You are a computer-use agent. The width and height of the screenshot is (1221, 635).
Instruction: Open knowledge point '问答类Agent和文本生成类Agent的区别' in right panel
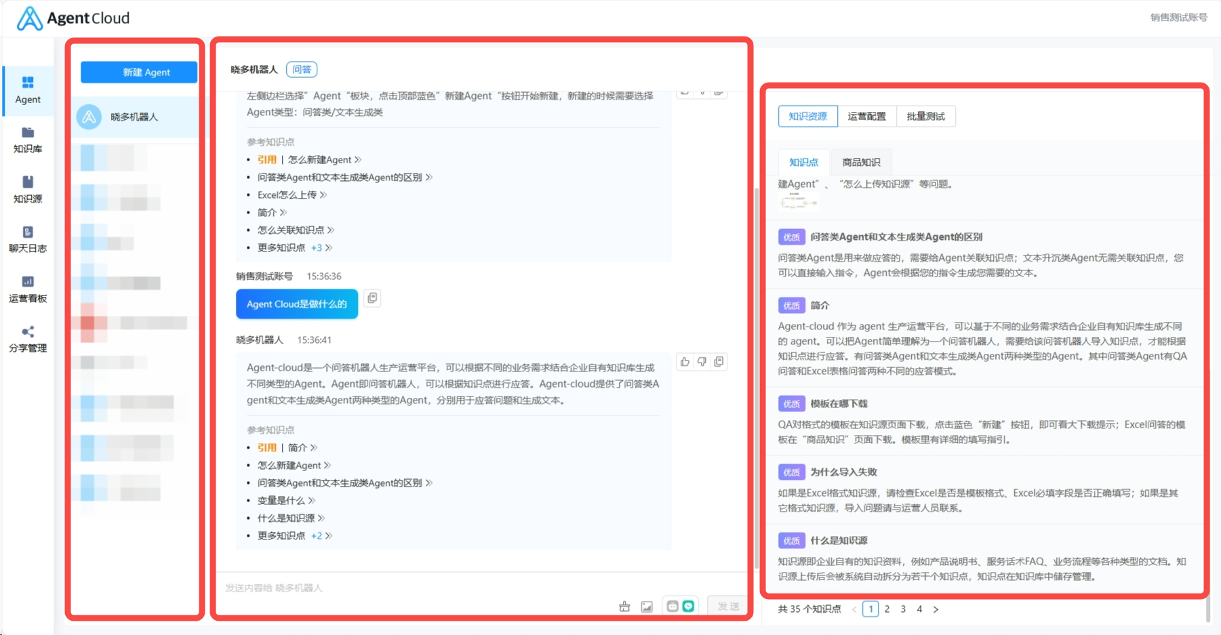[896, 237]
